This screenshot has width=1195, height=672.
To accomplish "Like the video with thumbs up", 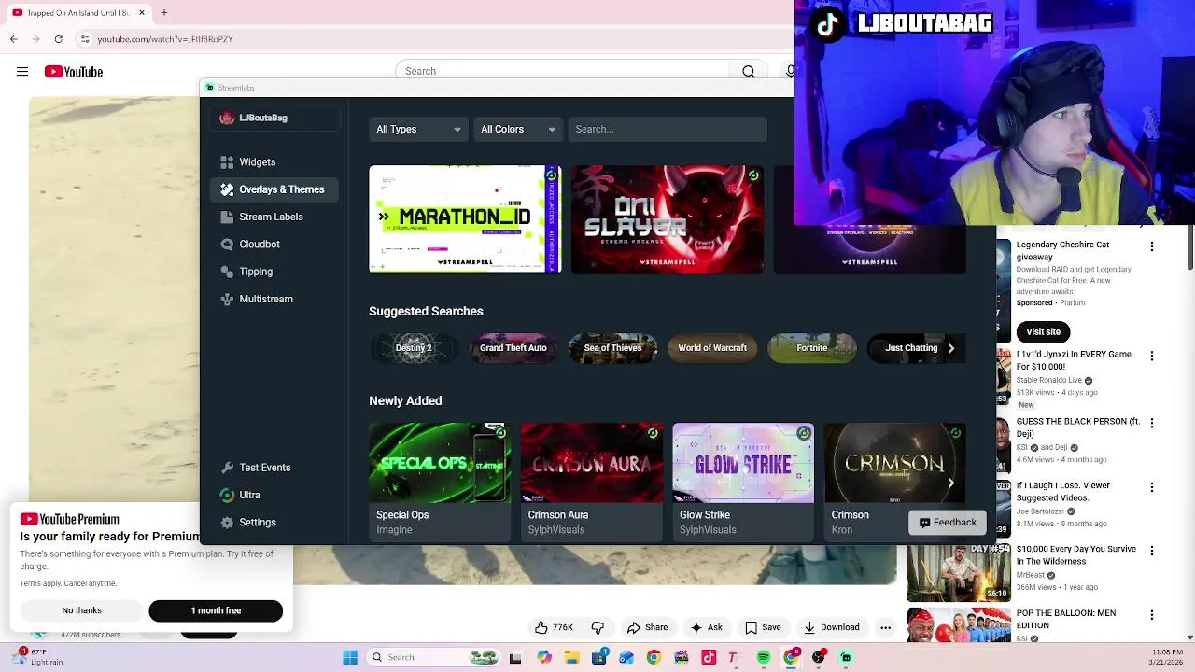I will pos(554,627).
